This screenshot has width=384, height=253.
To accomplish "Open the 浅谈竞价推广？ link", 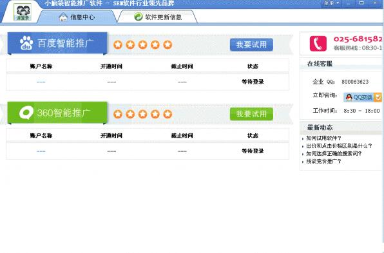I will point(323,161).
